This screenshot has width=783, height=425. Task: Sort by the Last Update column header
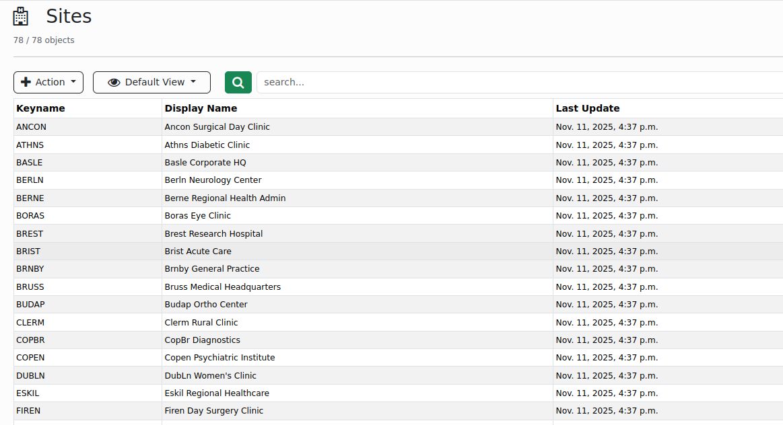(x=587, y=108)
